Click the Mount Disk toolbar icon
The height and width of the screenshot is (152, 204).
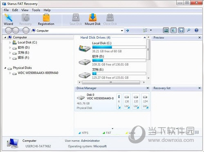93,20
